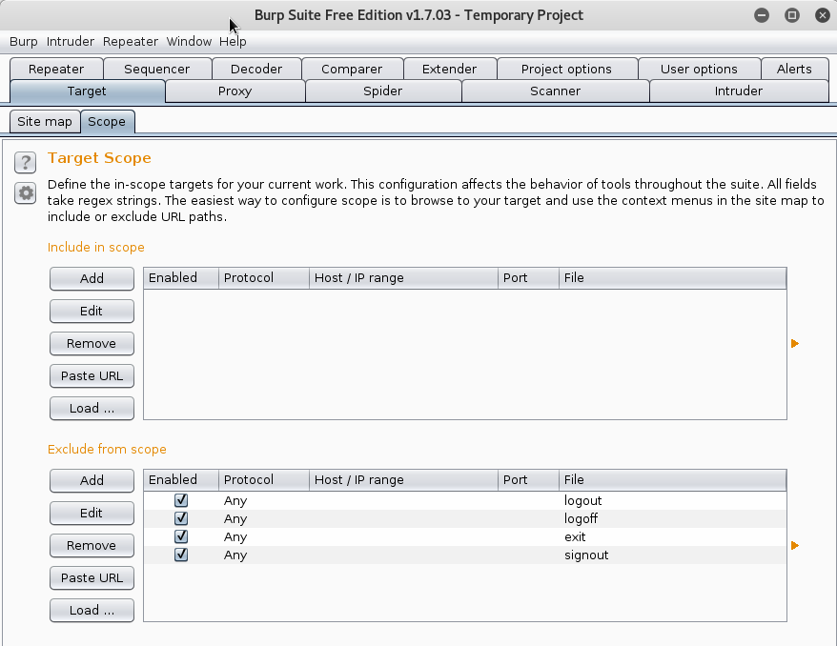
Task: Open the Project options tab
Action: coord(566,69)
